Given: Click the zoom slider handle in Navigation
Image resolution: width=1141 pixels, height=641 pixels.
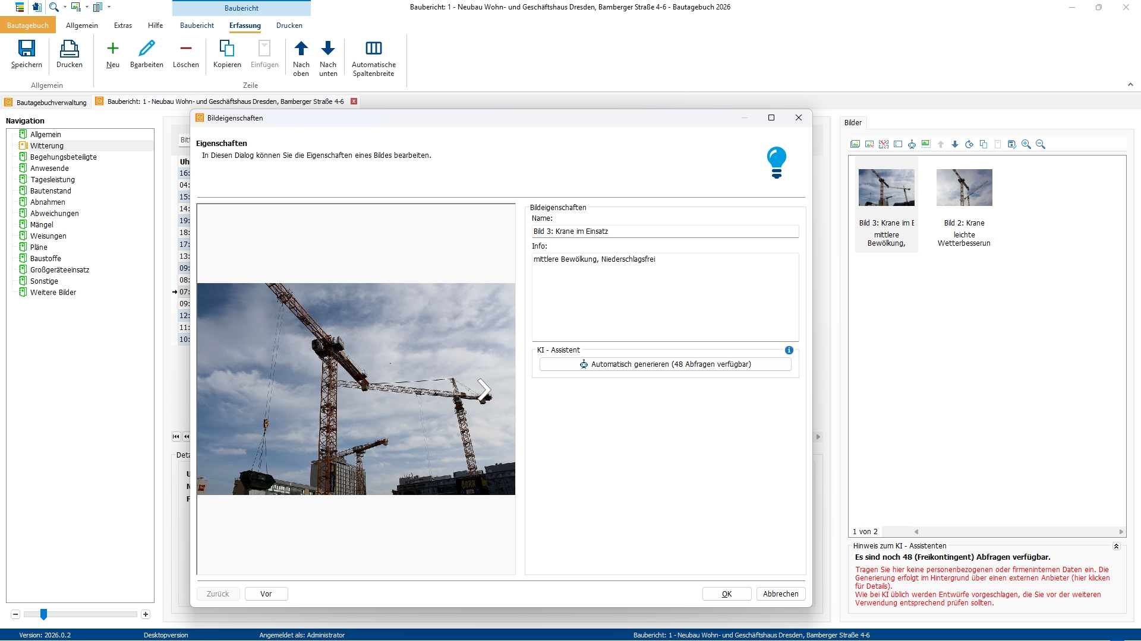Looking at the screenshot, I should pos(43,614).
